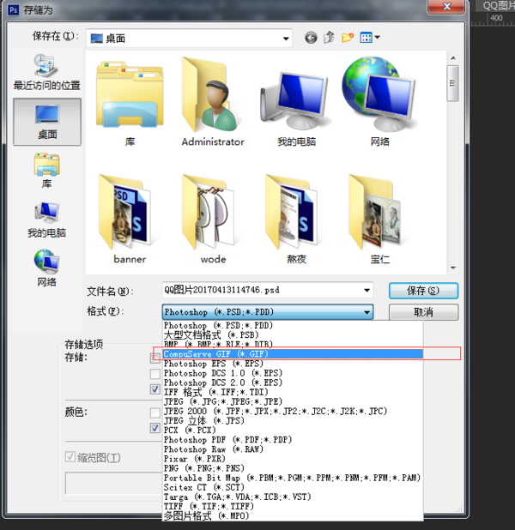Select the 宝仁 folder
Image resolution: width=515 pixels, height=530 pixels.
click(x=379, y=219)
